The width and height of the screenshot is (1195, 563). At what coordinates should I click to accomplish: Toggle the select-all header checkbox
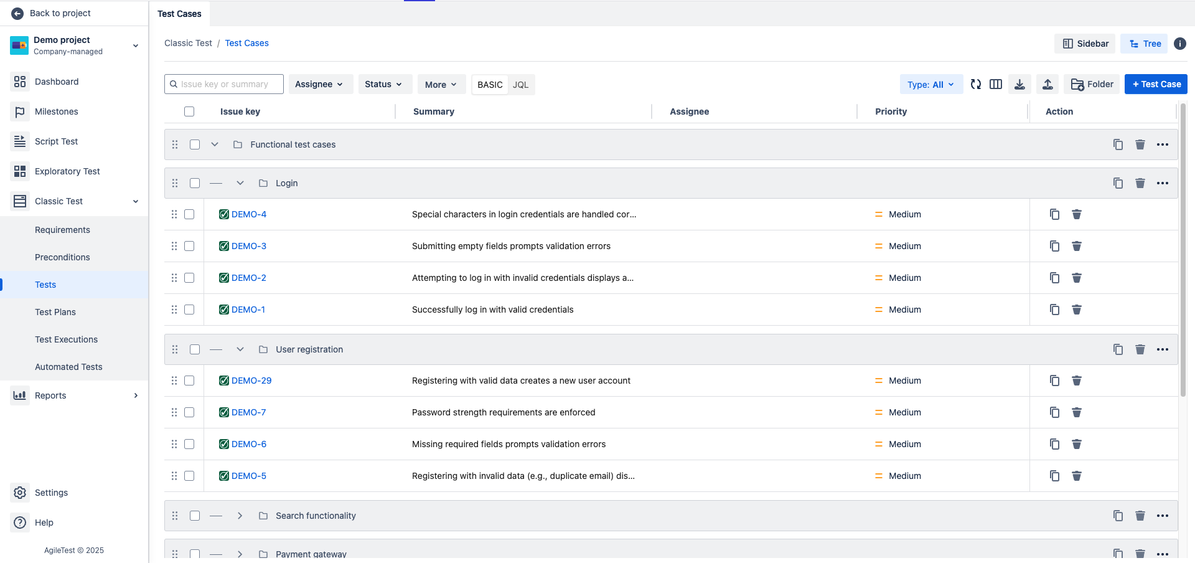(189, 111)
